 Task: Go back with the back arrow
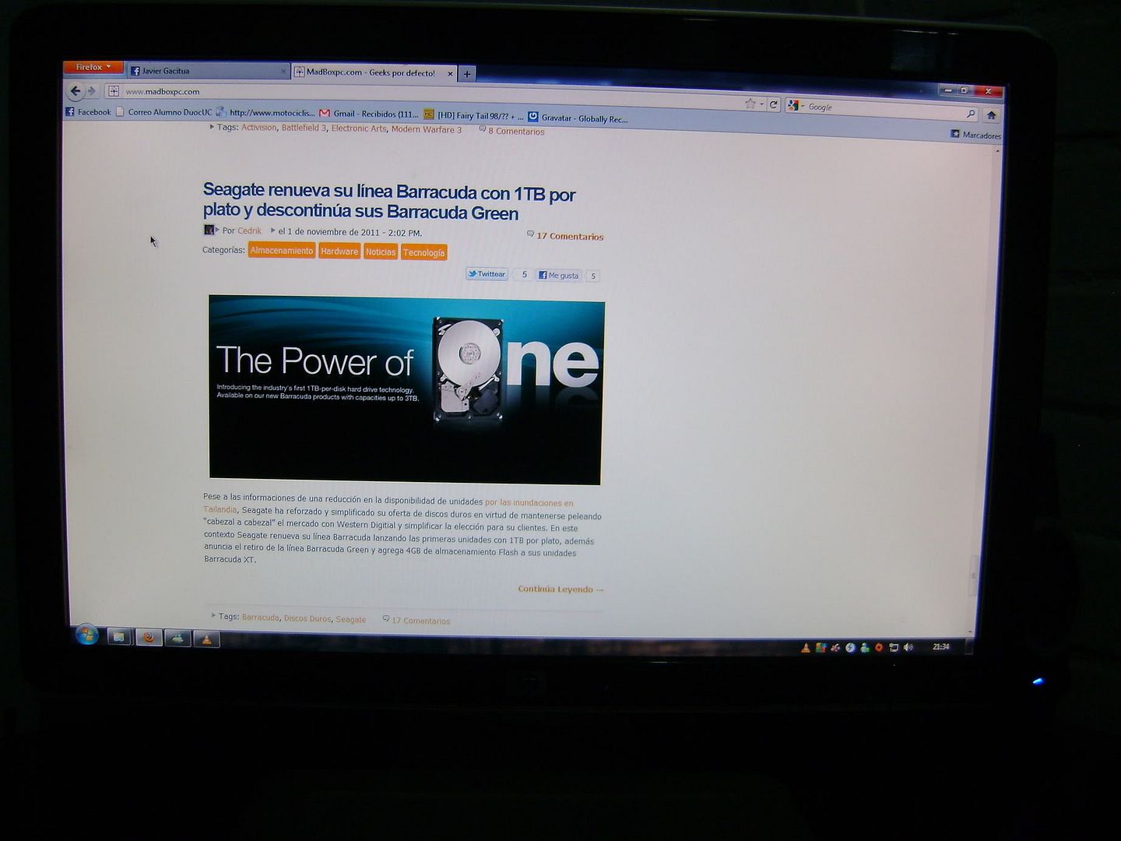(76, 91)
